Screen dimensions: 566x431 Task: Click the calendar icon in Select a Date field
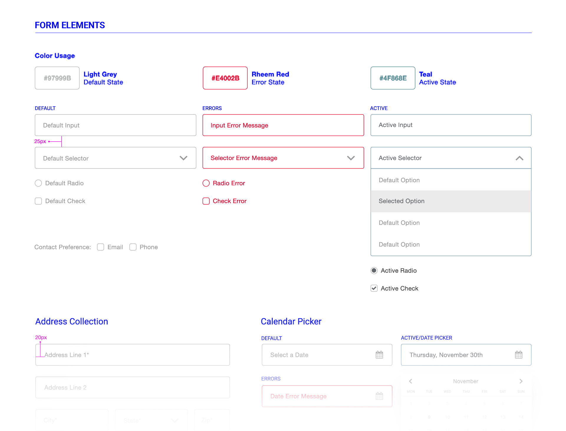tap(379, 355)
